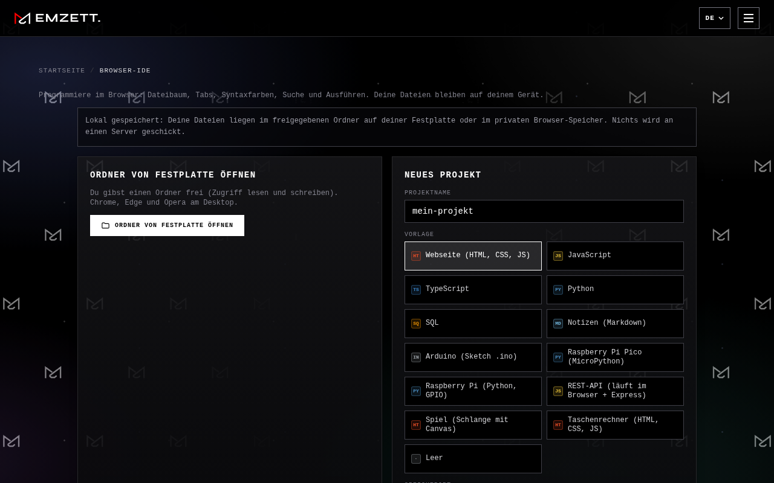Select the REST-API template option
774x483 pixels.
point(615,391)
